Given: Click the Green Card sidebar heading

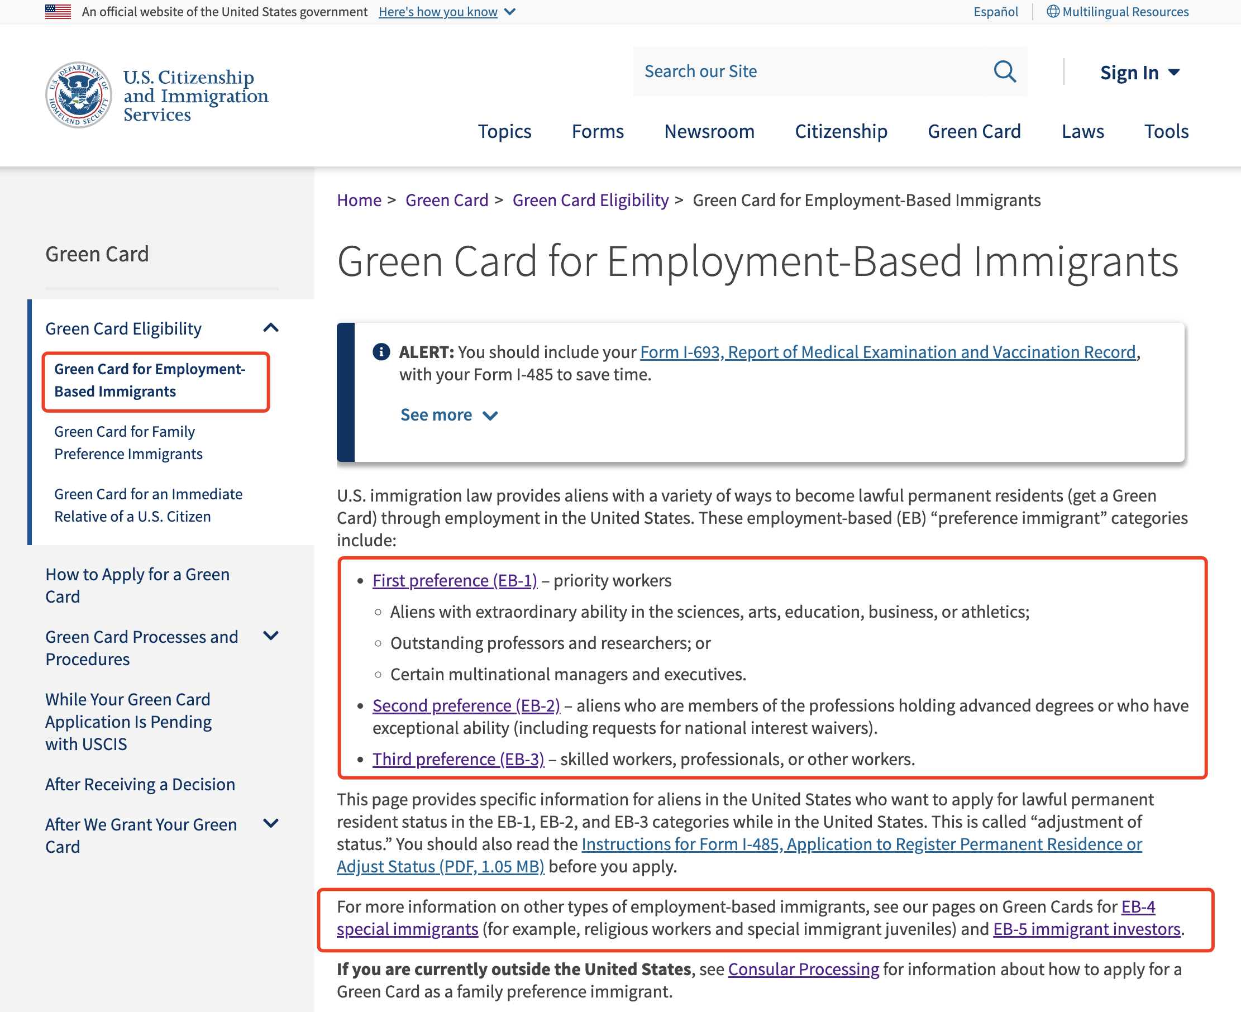Looking at the screenshot, I should click(97, 254).
